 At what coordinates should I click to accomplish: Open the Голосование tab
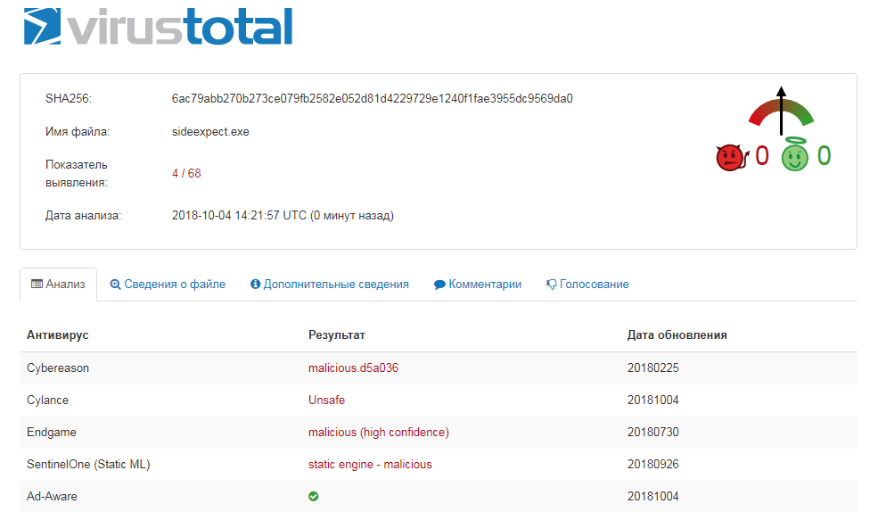[x=587, y=284]
